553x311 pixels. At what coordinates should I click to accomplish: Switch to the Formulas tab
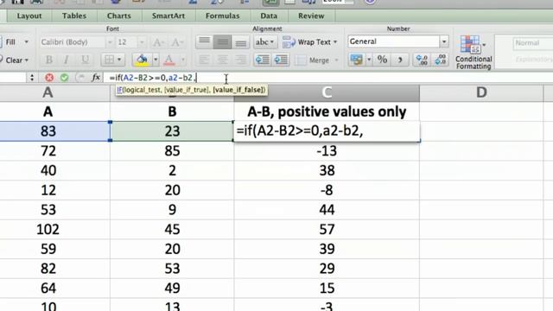(x=222, y=16)
